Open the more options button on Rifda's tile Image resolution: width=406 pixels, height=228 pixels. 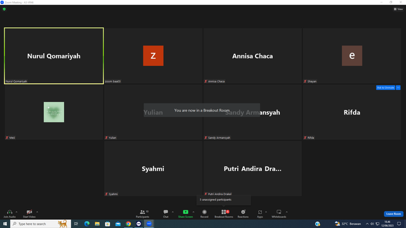[x=398, y=87]
